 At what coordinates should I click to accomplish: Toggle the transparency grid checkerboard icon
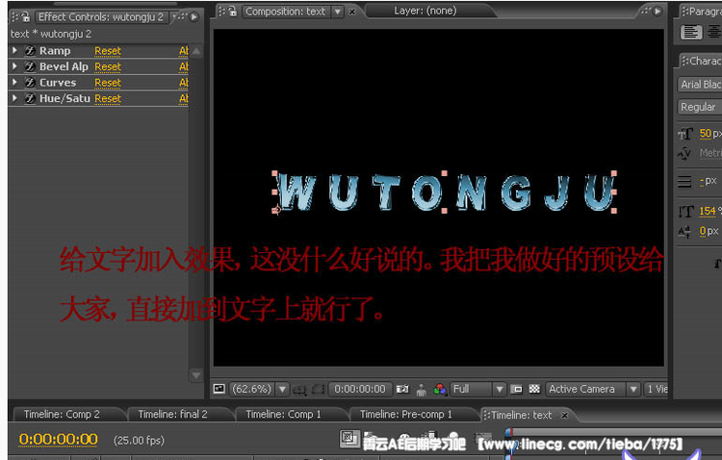(x=534, y=389)
